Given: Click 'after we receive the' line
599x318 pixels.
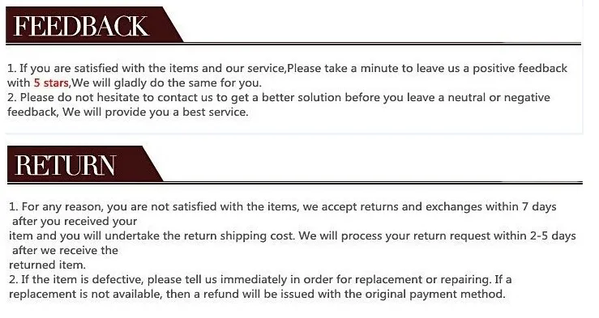Looking at the screenshot, I should tap(65, 250).
